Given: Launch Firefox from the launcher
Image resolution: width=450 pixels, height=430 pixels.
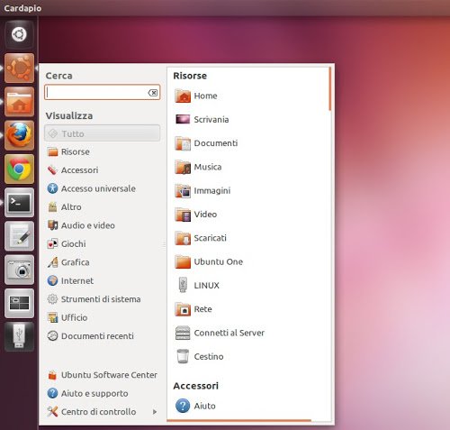Looking at the screenshot, I should coord(19,135).
